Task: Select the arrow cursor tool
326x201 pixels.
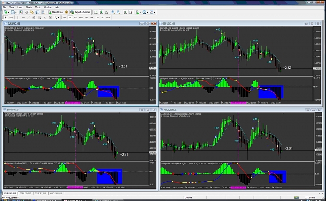Action: (x=5, y=17)
